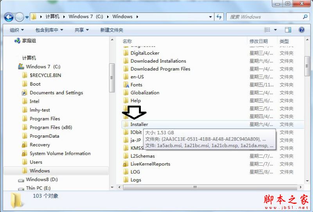
Task: Expand the arrow after Windows breadcrumb
Action: tap(137, 17)
